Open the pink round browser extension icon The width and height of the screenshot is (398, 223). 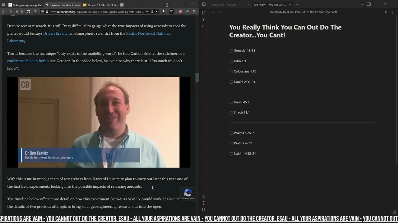[180, 11]
